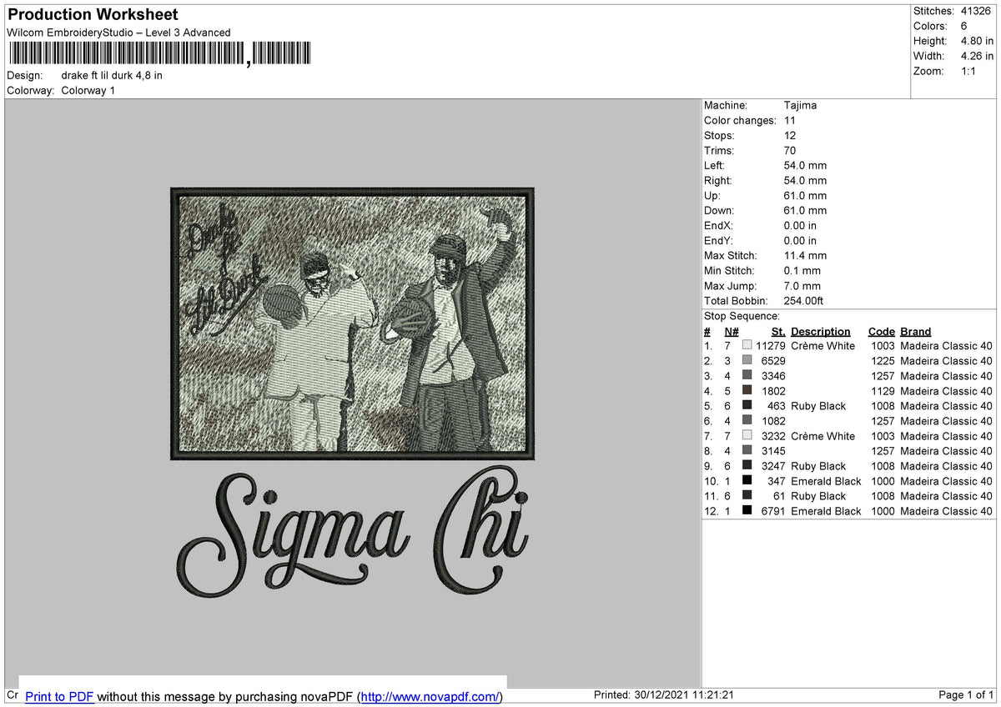Select the color swatch in stop 6
1001x707 pixels.
tap(747, 421)
